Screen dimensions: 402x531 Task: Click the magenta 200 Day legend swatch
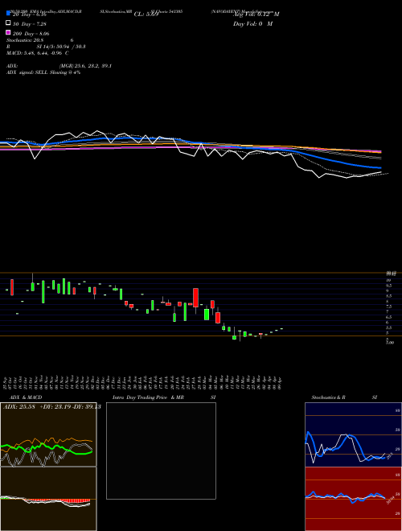8,32
